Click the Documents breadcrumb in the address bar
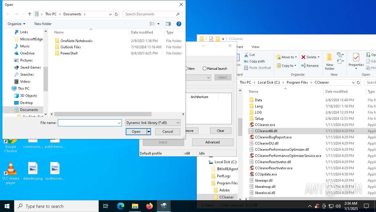 pyautogui.click(x=72, y=14)
